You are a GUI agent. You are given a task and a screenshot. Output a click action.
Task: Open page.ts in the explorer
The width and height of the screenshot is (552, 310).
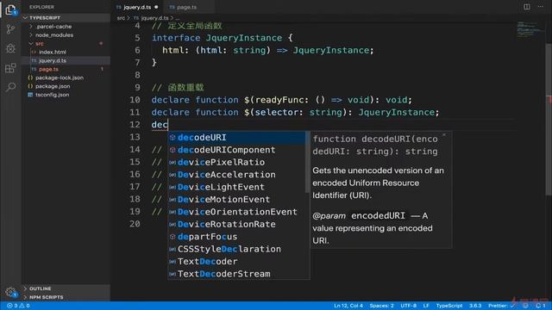point(48,69)
